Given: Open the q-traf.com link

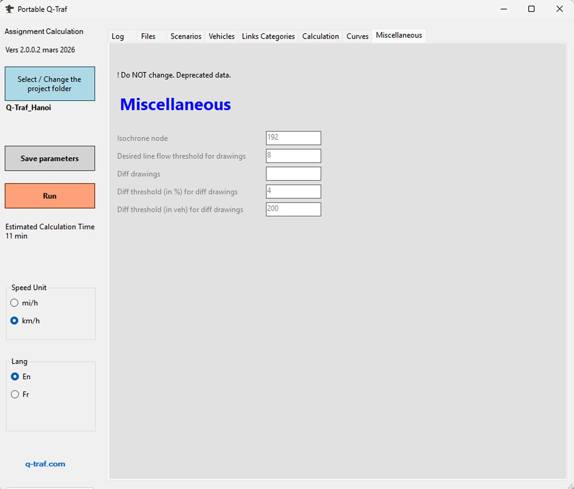Looking at the screenshot, I should 45,464.
